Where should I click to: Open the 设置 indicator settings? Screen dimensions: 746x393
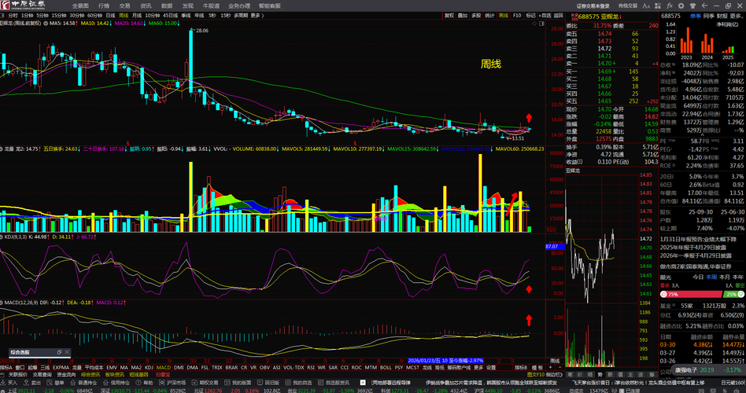[490, 367]
